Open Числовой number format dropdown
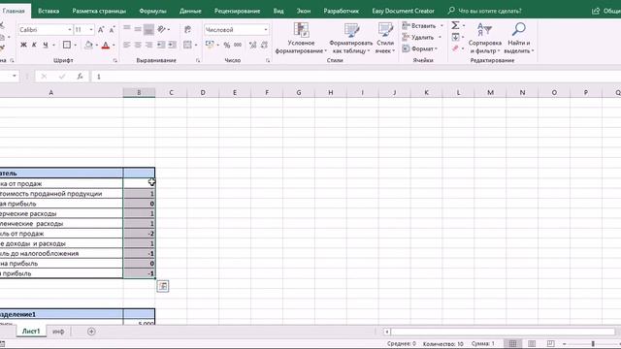Screen dimensions: 621x349 (265, 30)
